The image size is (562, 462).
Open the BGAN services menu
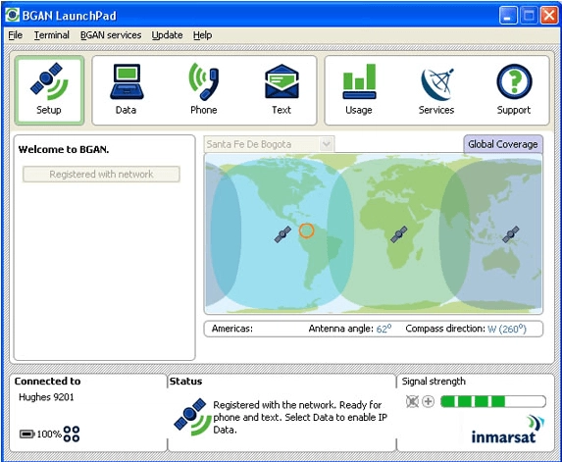[111, 35]
